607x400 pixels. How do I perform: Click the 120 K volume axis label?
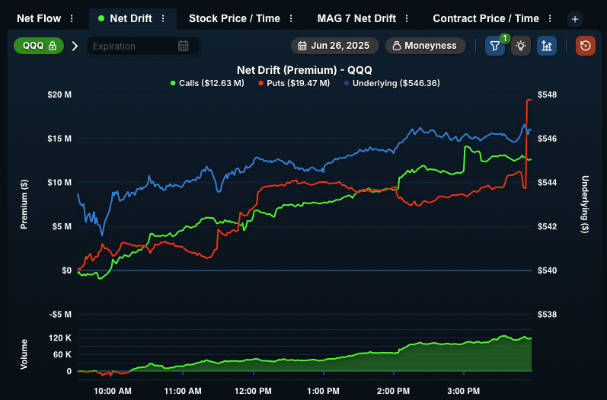pyautogui.click(x=60, y=338)
